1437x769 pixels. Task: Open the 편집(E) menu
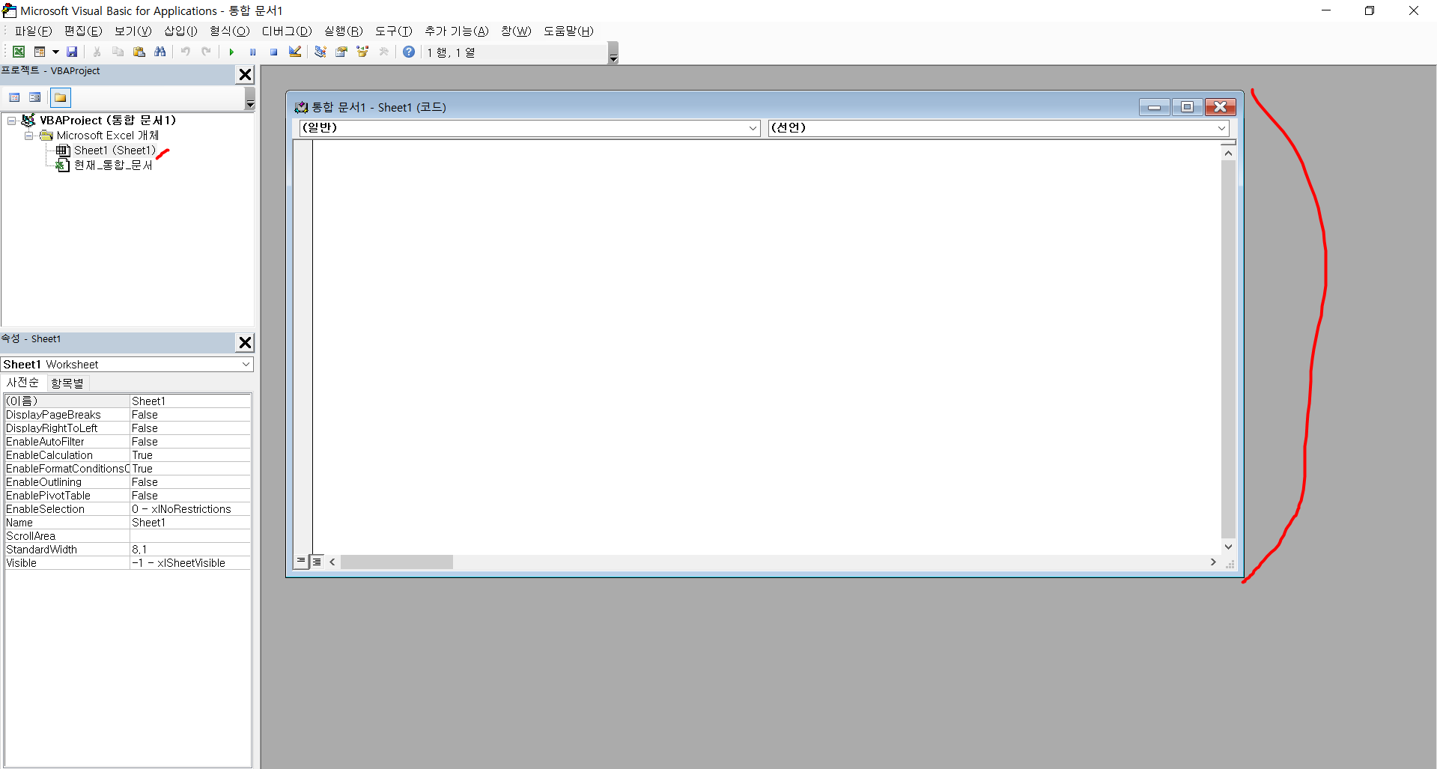point(83,31)
